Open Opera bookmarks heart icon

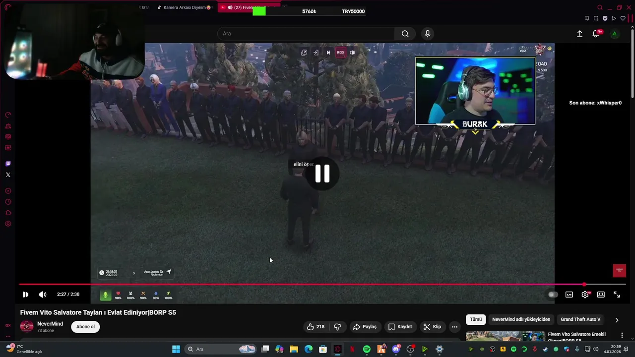pyautogui.click(x=623, y=18)
